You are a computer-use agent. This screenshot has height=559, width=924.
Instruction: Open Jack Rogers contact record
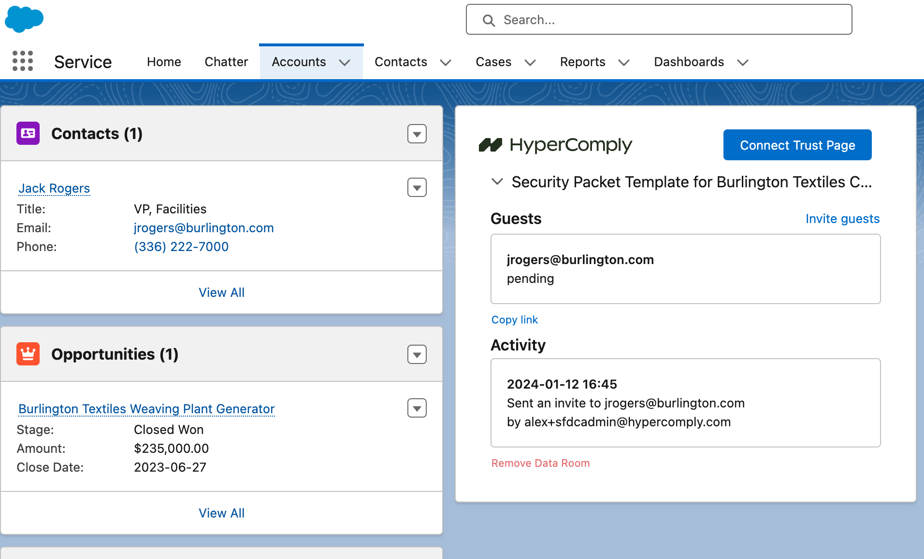point(54,188)
